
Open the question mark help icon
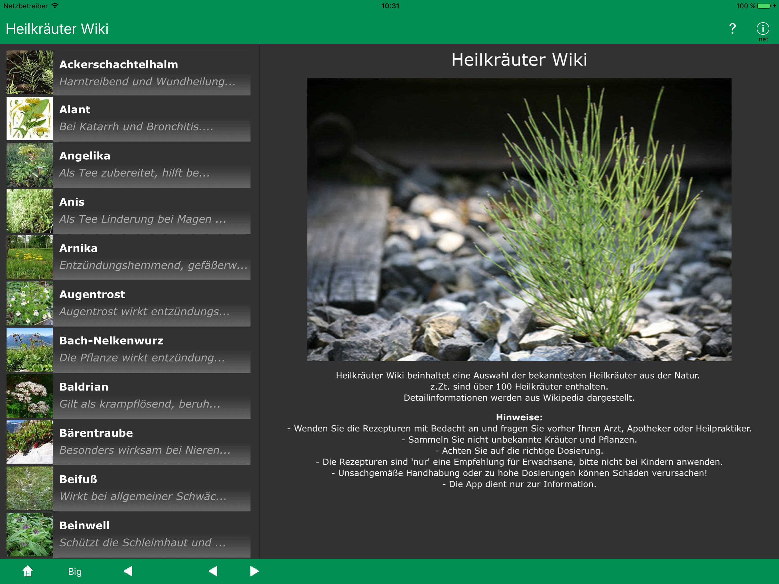[732, 29]
